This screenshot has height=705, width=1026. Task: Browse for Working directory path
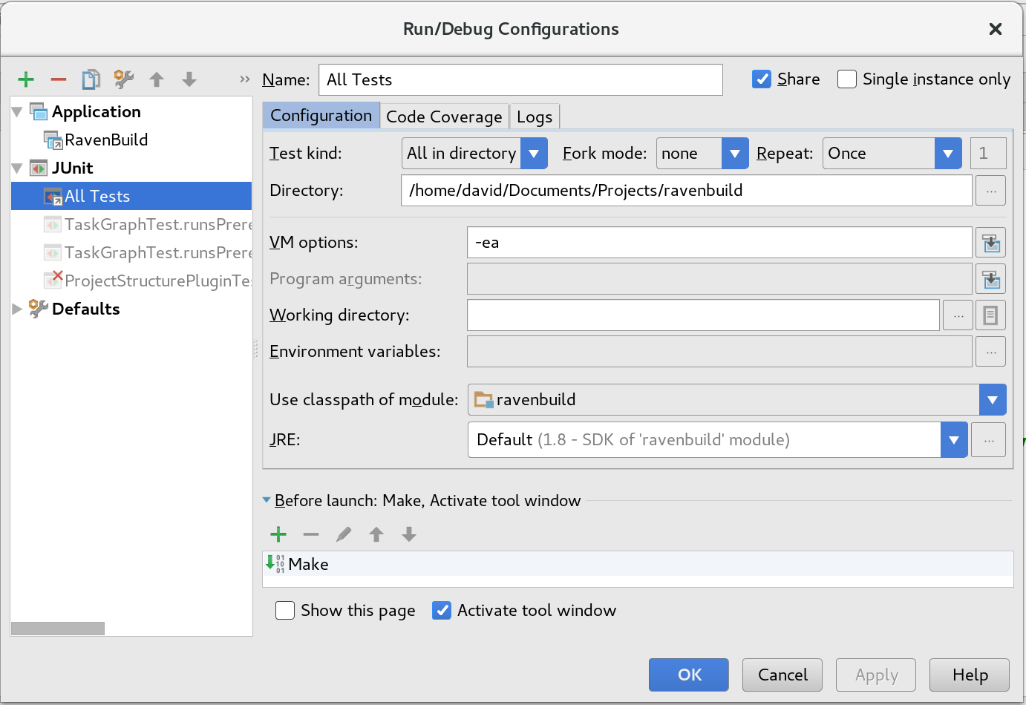point(958,315)
